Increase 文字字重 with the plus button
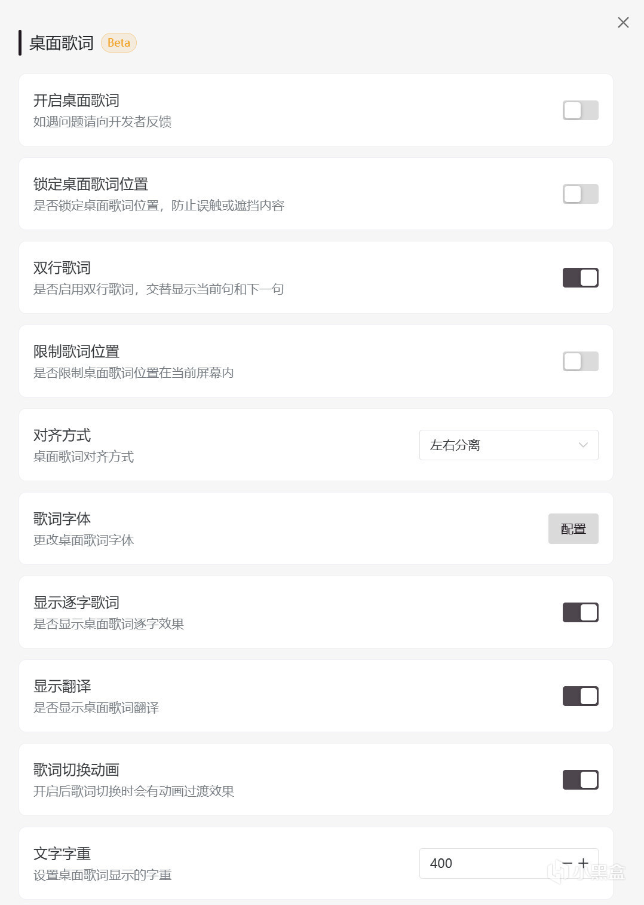 point(584,863)
